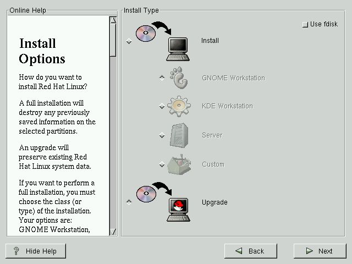Viewport: 352px width, 264px height.
Task: Select the Custom radio option
Action: pos(162,164)
